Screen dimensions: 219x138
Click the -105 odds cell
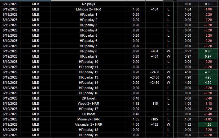tap(155, 119)
